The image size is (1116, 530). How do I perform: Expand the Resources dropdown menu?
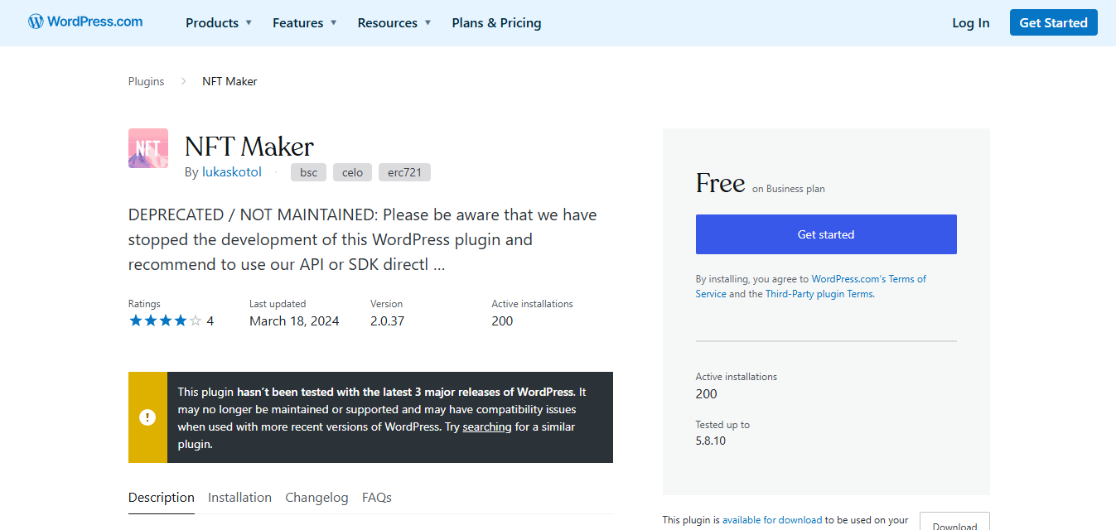[394, 23]
